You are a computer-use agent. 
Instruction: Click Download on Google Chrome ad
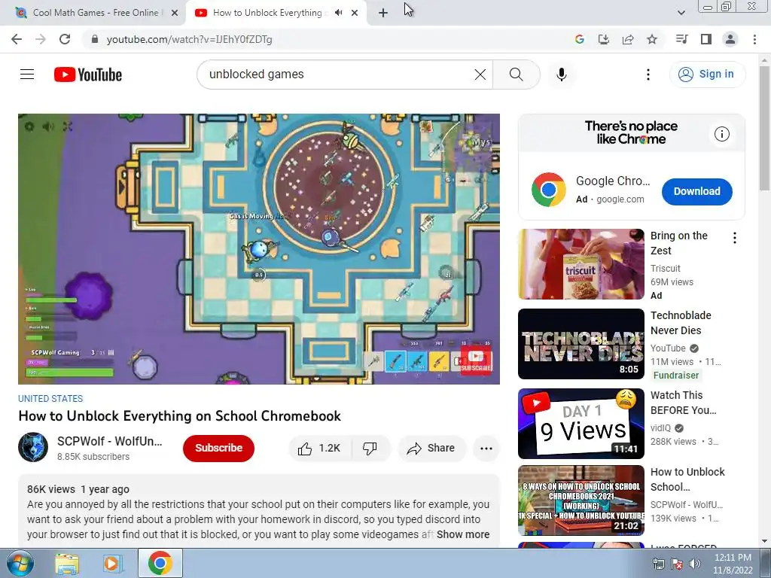point(696,191)
